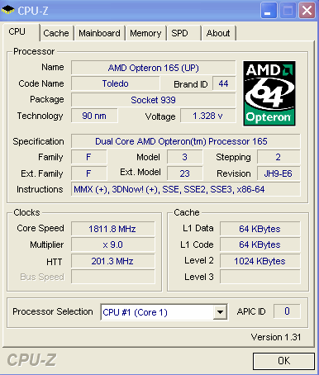Click the Level 2 value 1024 KBytes
The height and width of the screenshot is (375, 319).
tap(260, 261)
